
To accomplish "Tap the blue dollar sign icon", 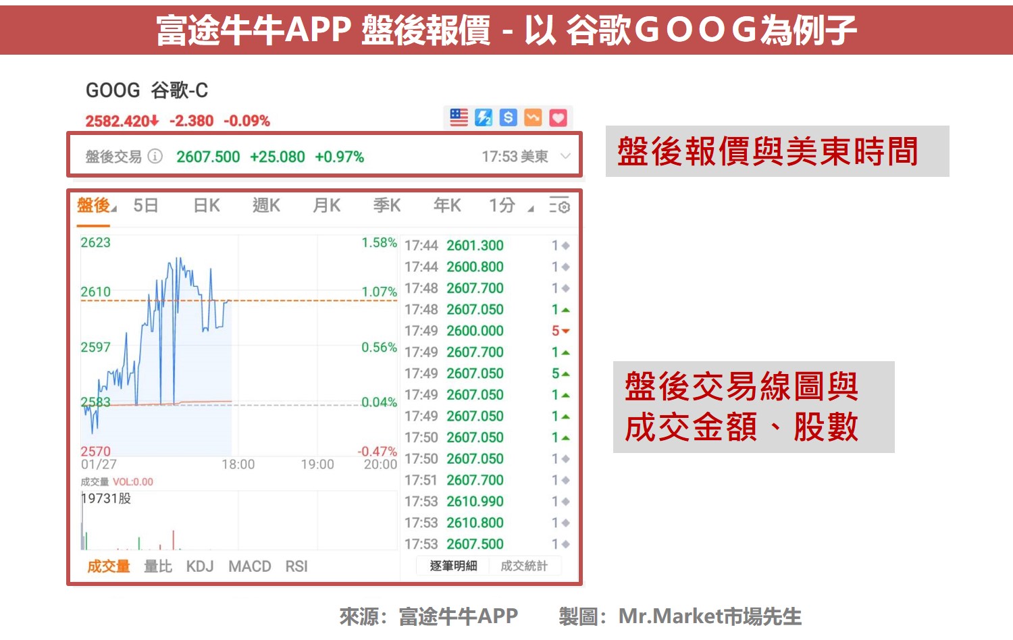I will tap(508, 117).
